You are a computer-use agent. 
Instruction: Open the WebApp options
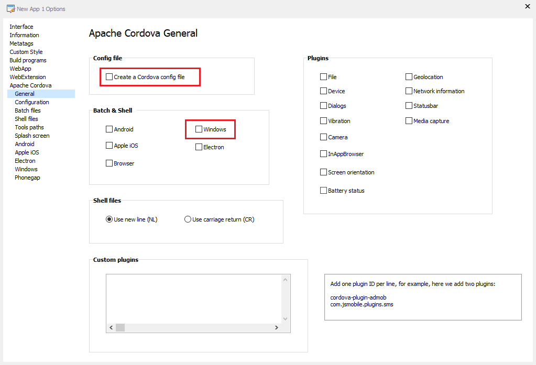(20, 69)
